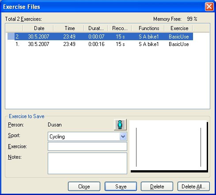The image size is (216, 195).
Task: Click the Close button
Action: [x=84, y=187]
